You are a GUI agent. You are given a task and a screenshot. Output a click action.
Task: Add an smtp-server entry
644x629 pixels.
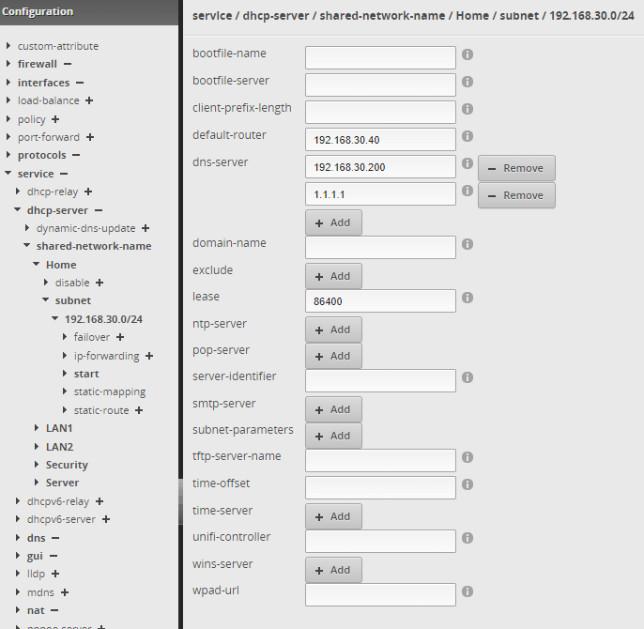(333, 409)
